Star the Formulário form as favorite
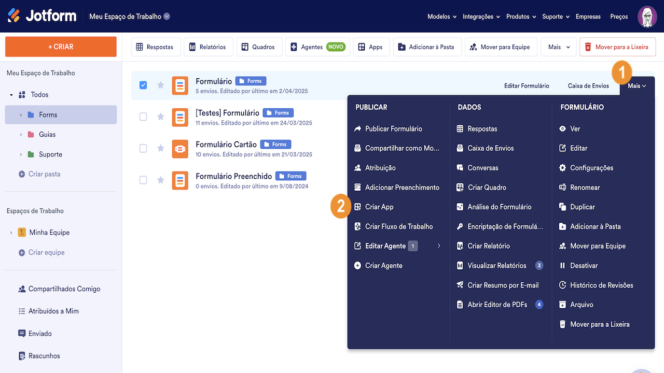The width and height of the screenshot is (664, 373). [x=161, y=85]
